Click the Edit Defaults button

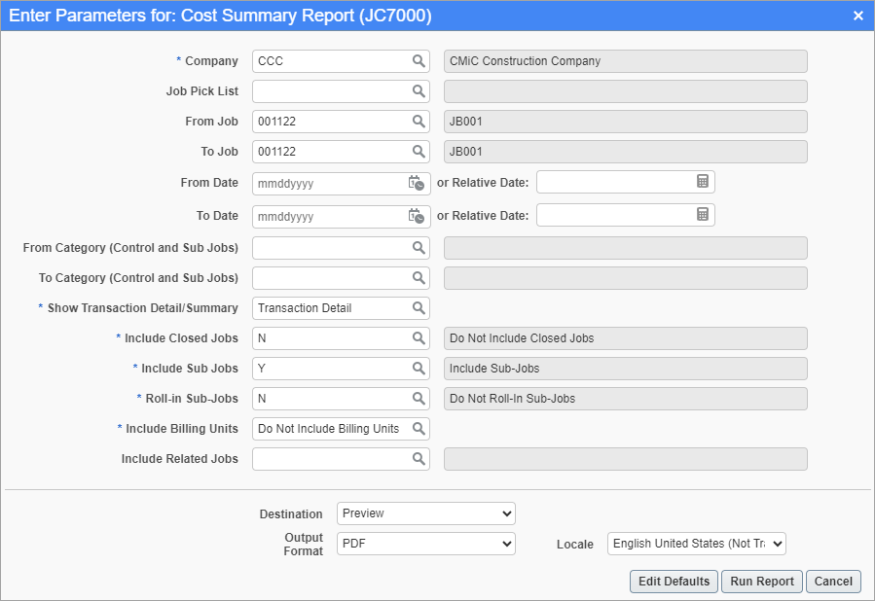674,582
